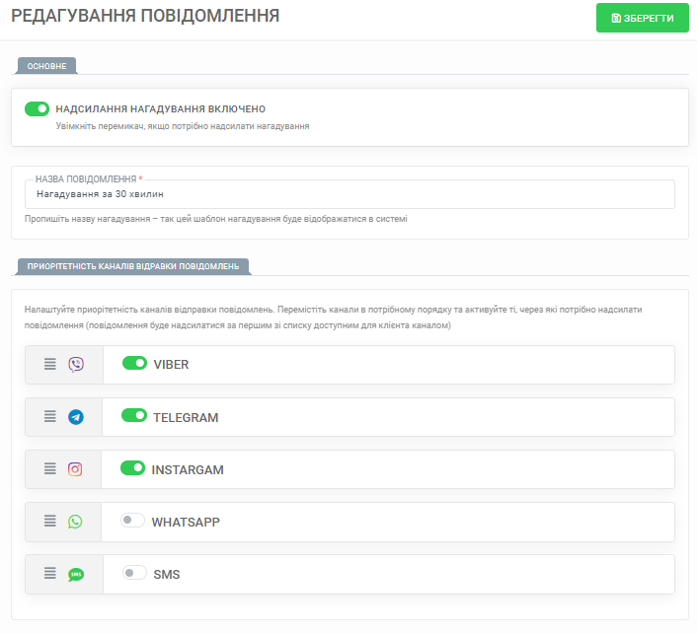Grab the drag handle in Telegram row
The image size is (697, 634).
(x=49, y=416)
